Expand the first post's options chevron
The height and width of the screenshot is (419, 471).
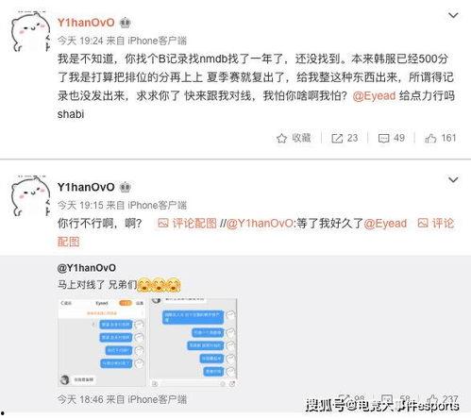click(453, 15)
